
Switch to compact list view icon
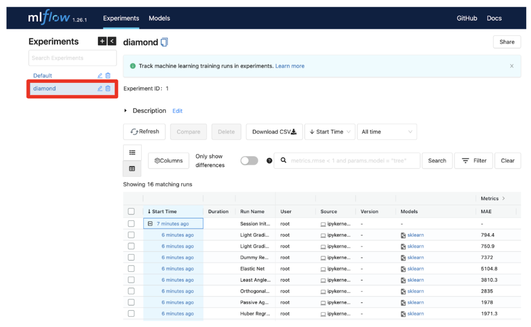pyautogui.click(x=132, y=152)
